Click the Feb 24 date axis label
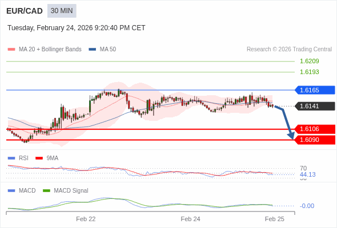The width and height of the screenshot is (337, 228). [190, 219]
